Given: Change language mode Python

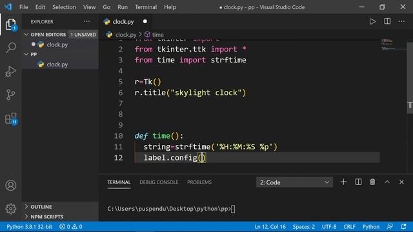Looking at the screenshot, I should click(x=371, y=226).
